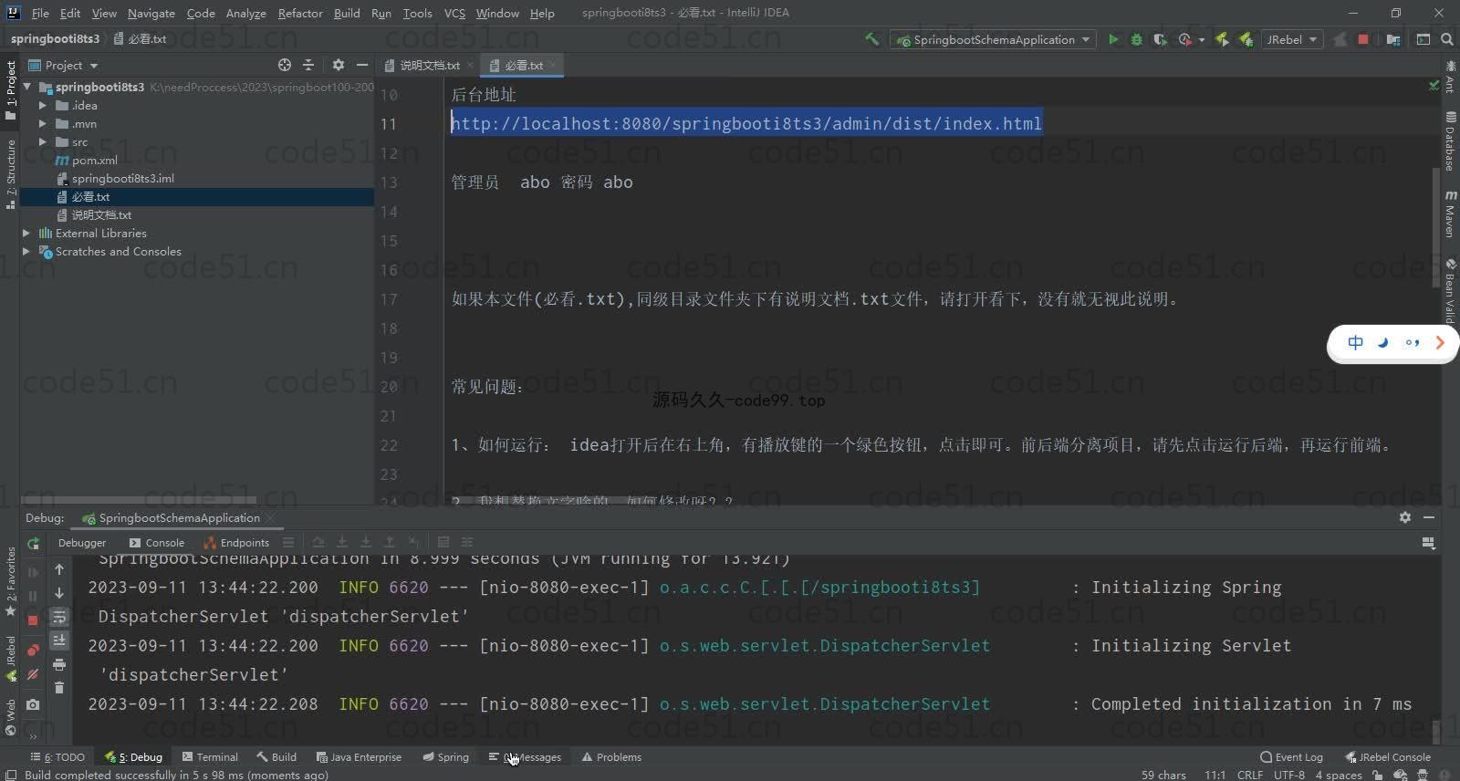Screen dimensions: 1460x781
Task: Collapse the springbooti8ts3 root node
Action: pos(27,87)
